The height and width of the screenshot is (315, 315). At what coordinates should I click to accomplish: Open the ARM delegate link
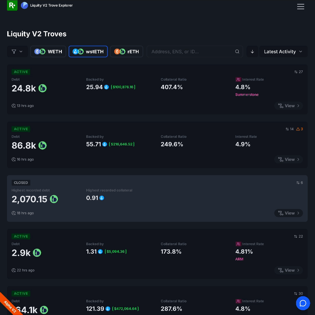coord(239,259)
